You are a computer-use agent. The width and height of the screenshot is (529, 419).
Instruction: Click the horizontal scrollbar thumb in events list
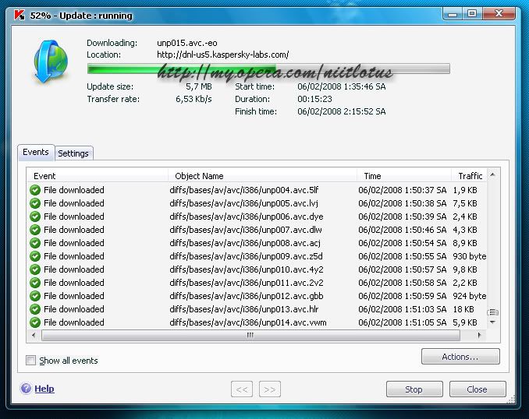tap(250, 336)
